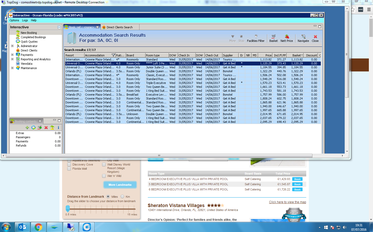Book the 4 bedroom executive plus villa
This screenshot has width=373, height=232.
(x=297, y=179)
